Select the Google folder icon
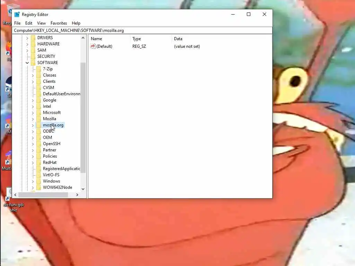This screenshot has width=355, height=266. 39,100
